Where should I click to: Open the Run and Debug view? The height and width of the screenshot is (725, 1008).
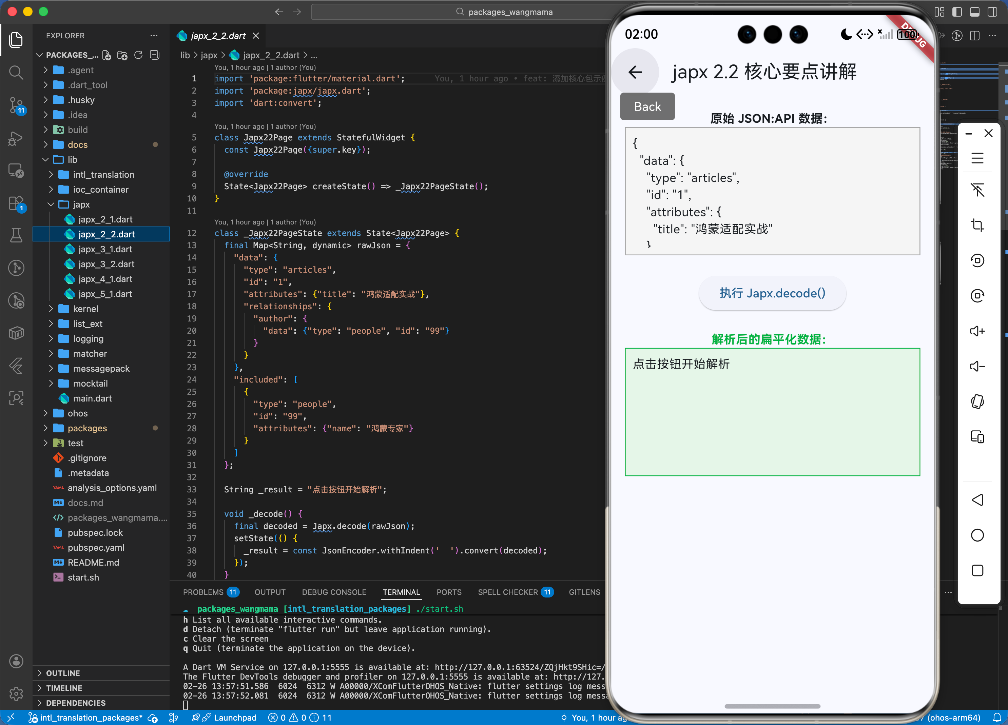[x=16, y=139]
